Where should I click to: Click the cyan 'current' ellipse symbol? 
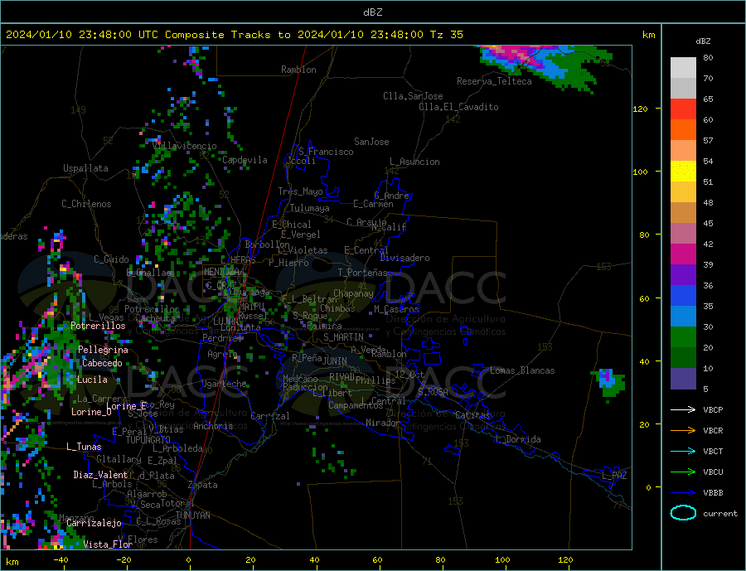coord(683,513)
